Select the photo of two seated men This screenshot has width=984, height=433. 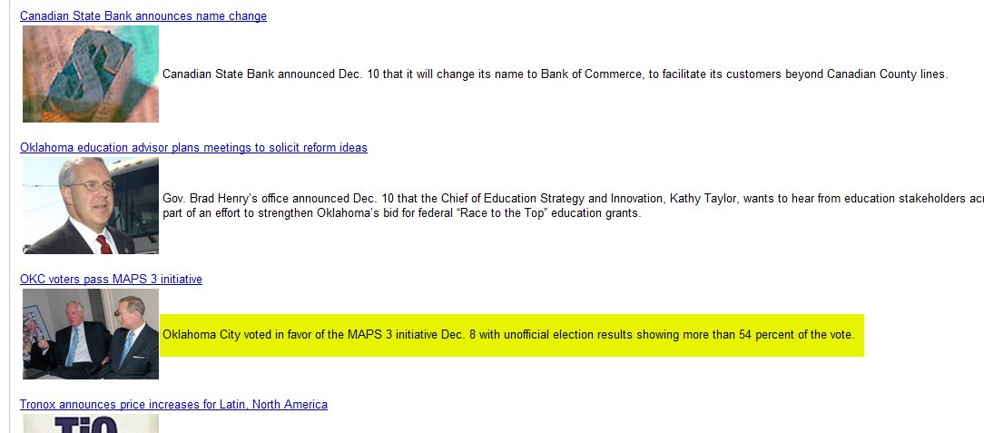(x=91, y=334)
